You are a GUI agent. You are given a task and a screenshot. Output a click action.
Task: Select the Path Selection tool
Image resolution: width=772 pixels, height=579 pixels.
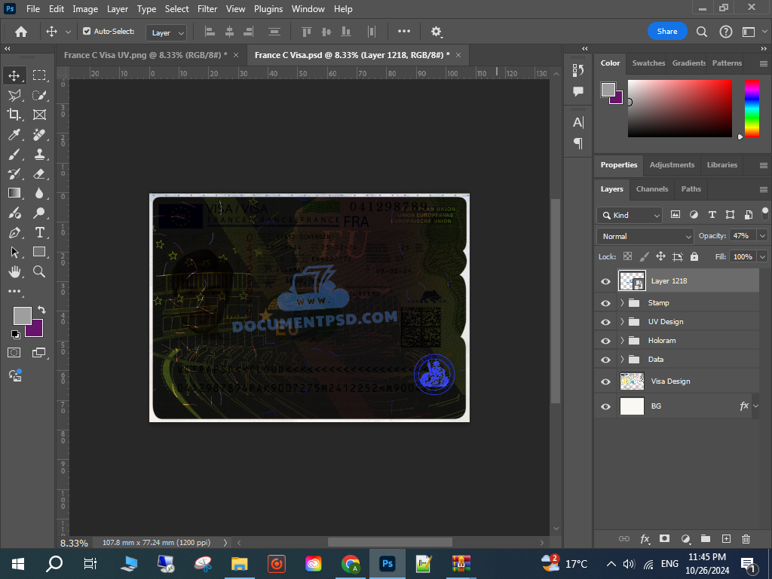14,252
